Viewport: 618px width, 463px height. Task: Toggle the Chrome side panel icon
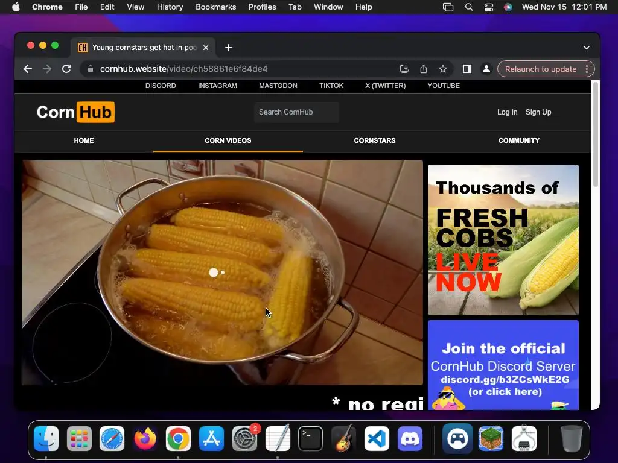click(x=467, y=69)
